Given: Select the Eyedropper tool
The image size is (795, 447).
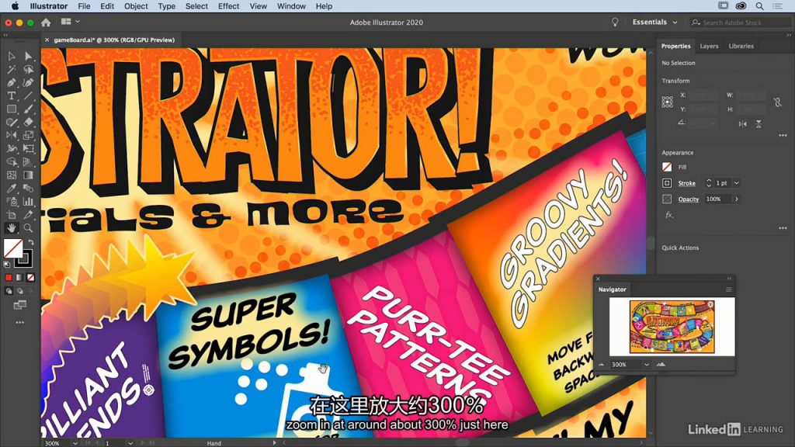Looking at the screenshot, I should pyautogui.click(x=11, y=188).
